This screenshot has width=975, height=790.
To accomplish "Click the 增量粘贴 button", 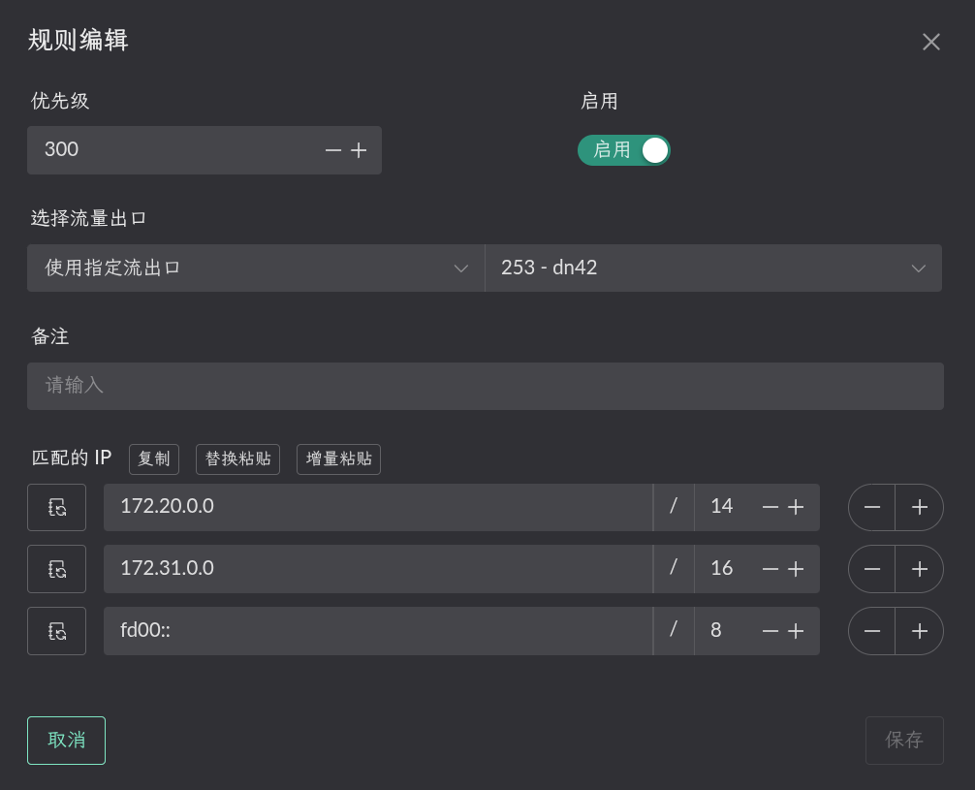I will coord(338,459).
